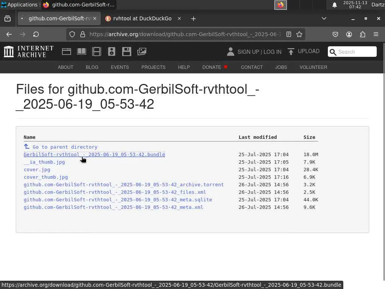Viewport: 385px width, 289px height.
Task: Bookmark this page with the star icon
Action: (x=299, y=34)
